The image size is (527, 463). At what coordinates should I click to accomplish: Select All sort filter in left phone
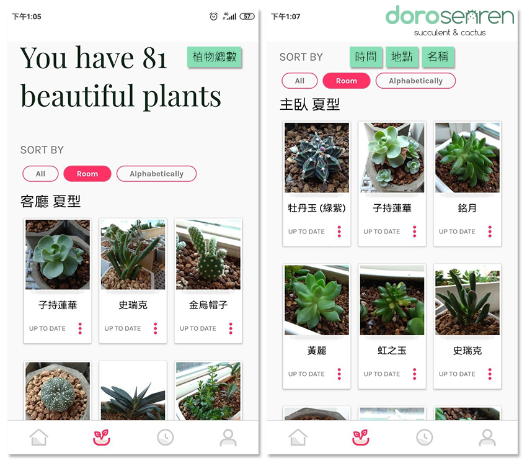[41, 174]
